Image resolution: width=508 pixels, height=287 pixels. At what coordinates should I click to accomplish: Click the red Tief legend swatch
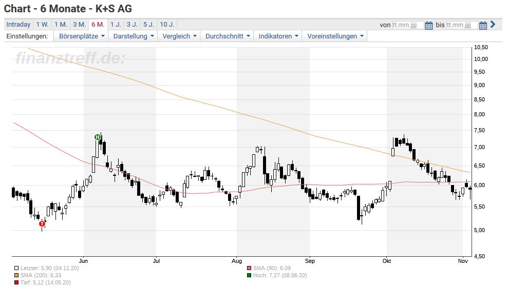coord(16,282)
